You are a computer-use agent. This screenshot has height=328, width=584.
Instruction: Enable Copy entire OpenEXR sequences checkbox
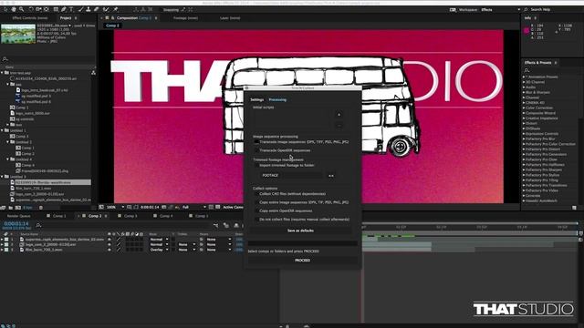pos(256,210)
